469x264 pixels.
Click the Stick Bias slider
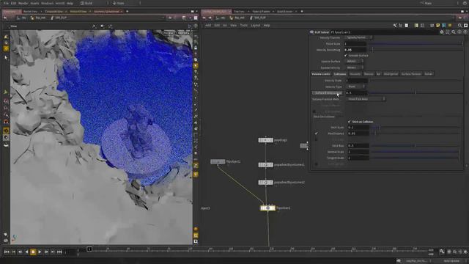click(416, 145)
